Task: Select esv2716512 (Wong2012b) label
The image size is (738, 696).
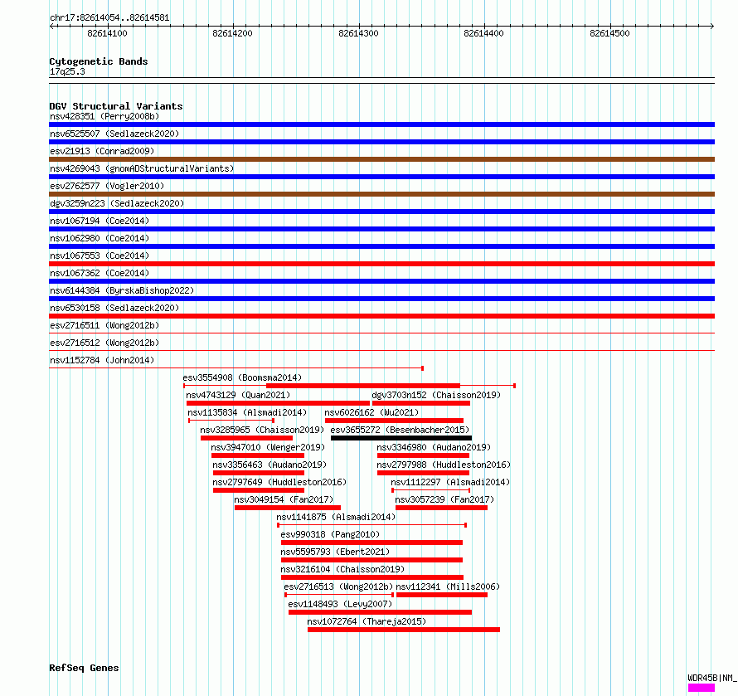Action: coord(104,343)
